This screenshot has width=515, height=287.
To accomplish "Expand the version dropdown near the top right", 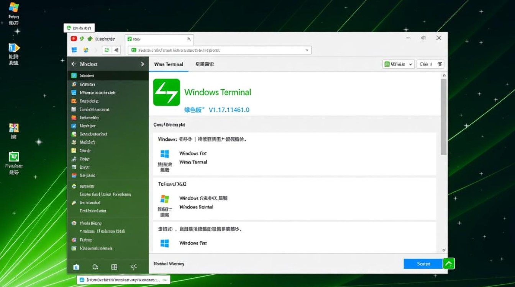I will click(410, 64).
